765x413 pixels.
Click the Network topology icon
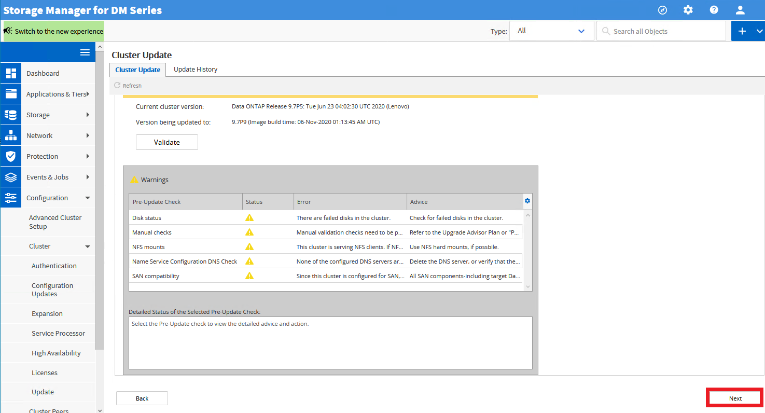pyautogui.click(x=11, y=135)
